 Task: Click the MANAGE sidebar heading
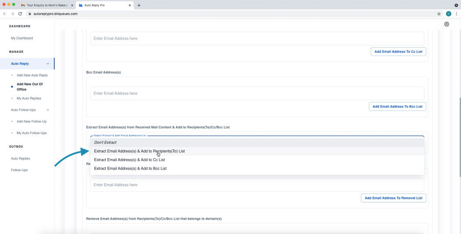[16, 52]
